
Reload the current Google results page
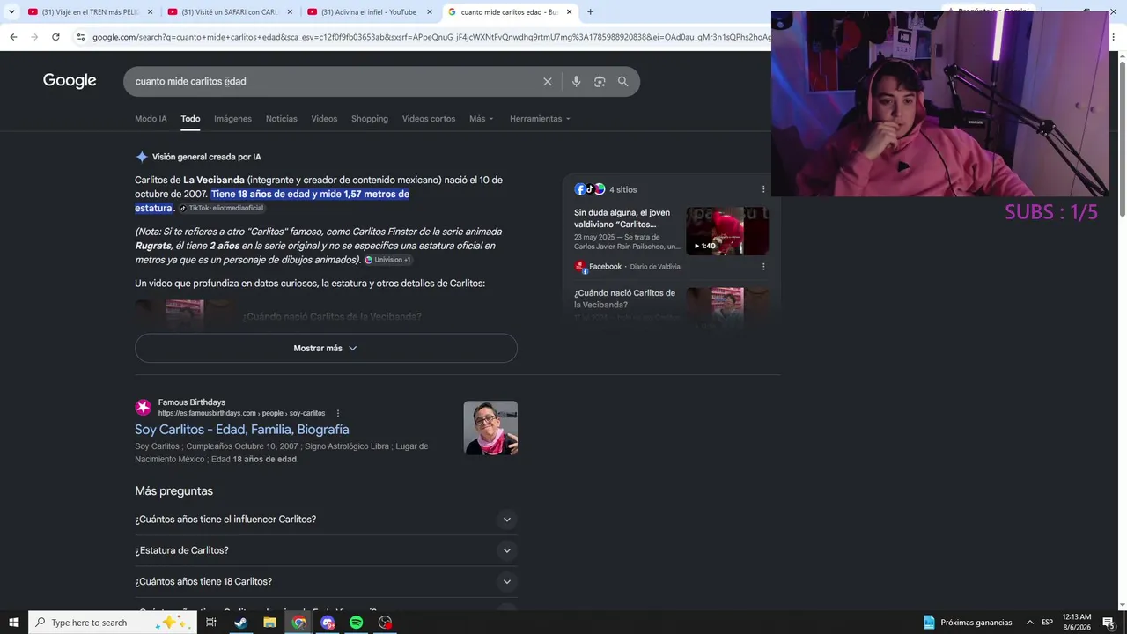coord(55,37)
